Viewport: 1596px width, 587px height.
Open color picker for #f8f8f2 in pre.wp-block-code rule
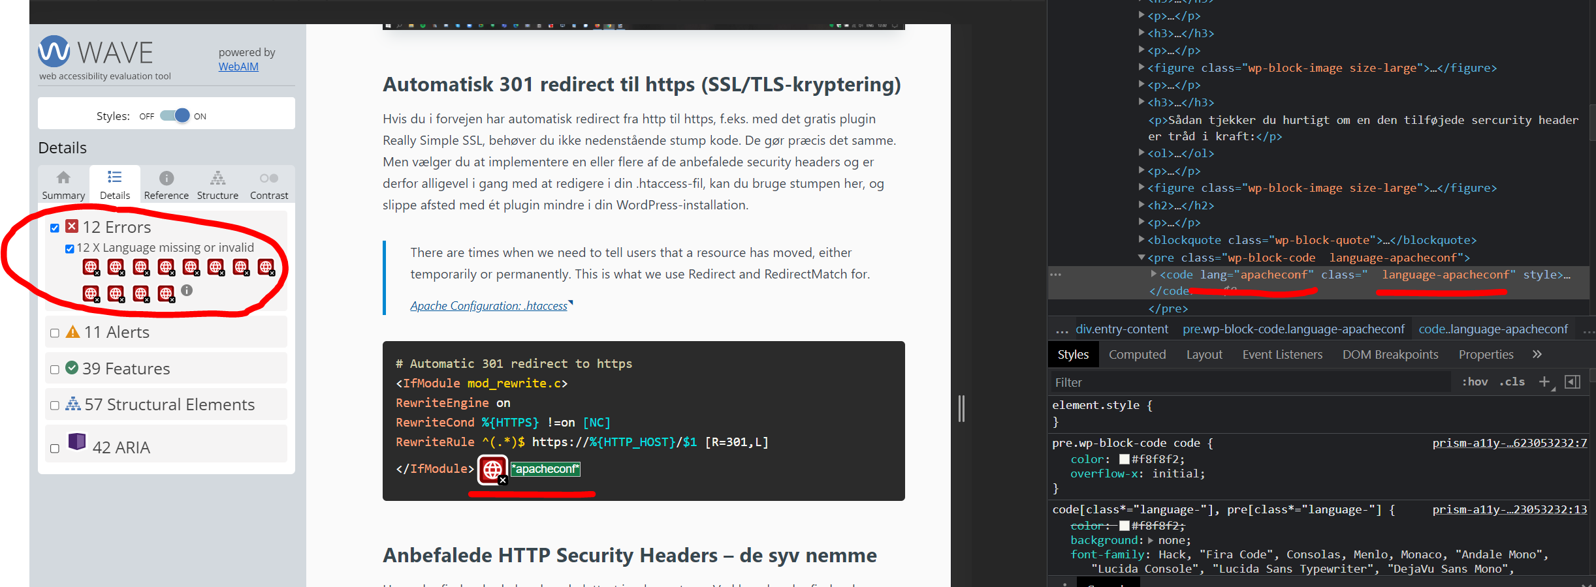tap(1125, 459)
